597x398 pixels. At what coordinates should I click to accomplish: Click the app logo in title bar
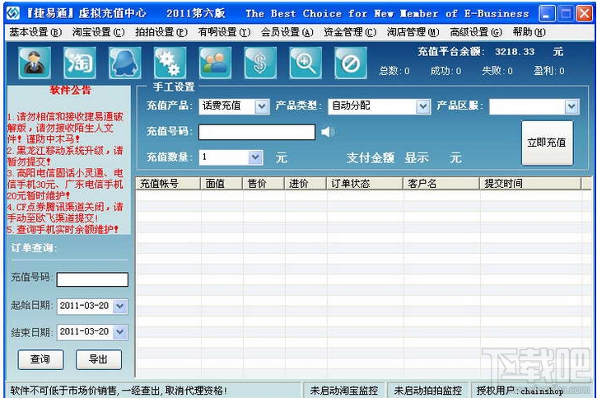pyautogui.click(x=13, y=14)
